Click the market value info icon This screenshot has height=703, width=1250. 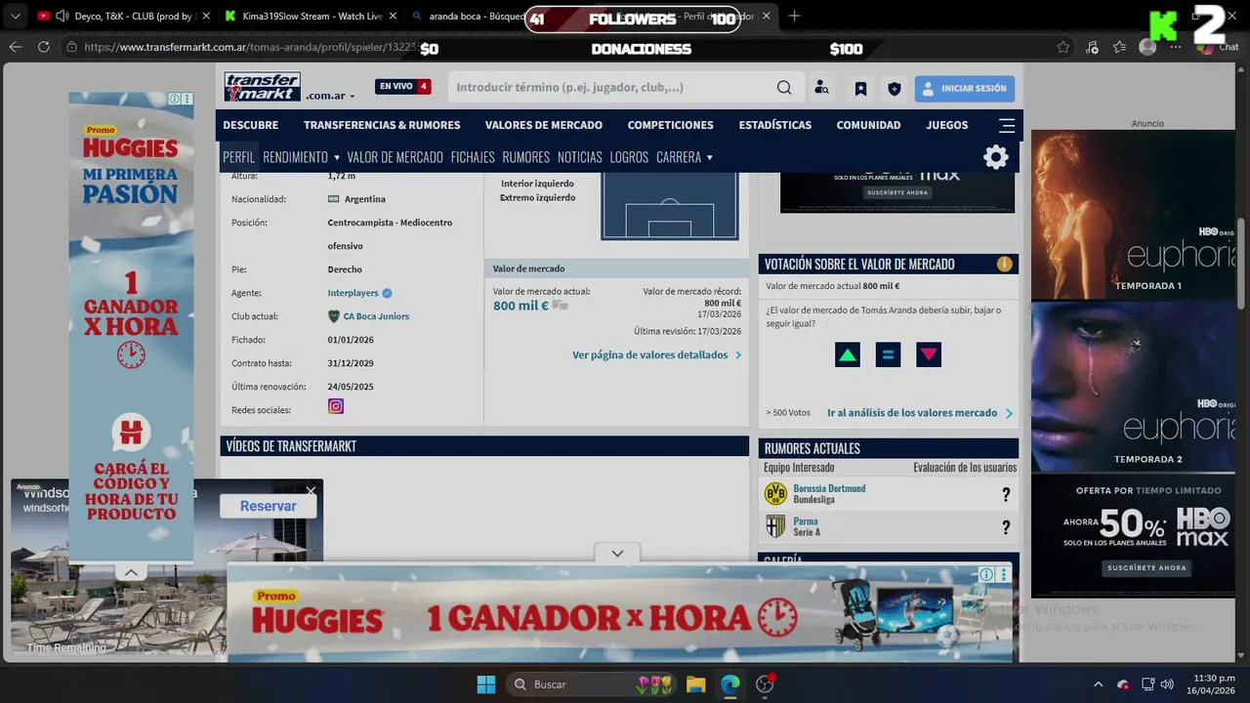1004,264
